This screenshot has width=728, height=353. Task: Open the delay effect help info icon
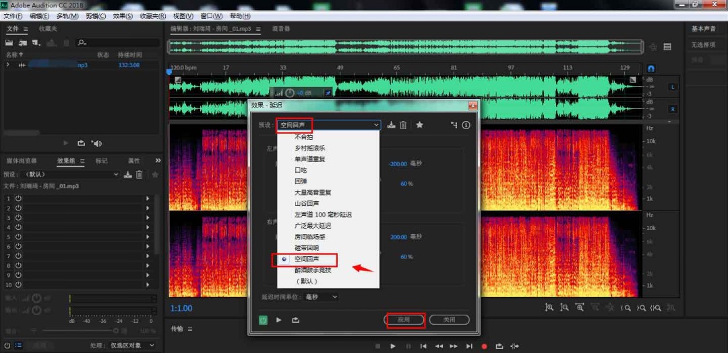(x=466, y=125)
